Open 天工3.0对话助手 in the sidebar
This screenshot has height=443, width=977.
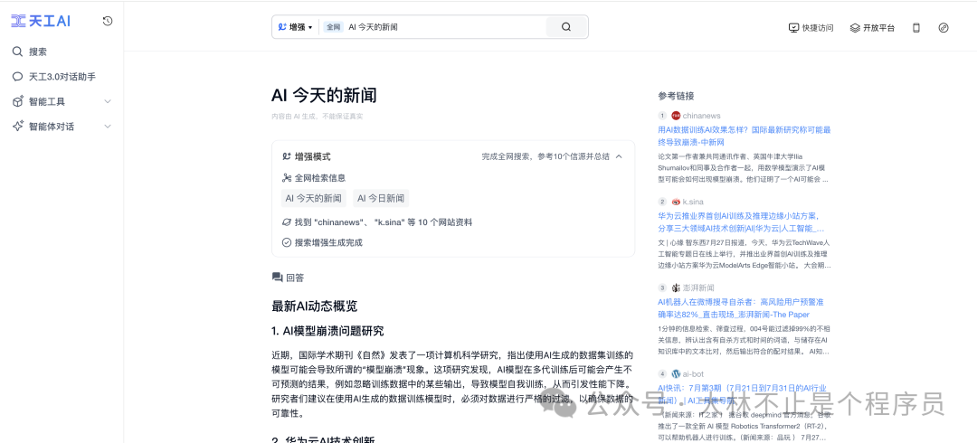pyautogui.click(x=62, y=77)
